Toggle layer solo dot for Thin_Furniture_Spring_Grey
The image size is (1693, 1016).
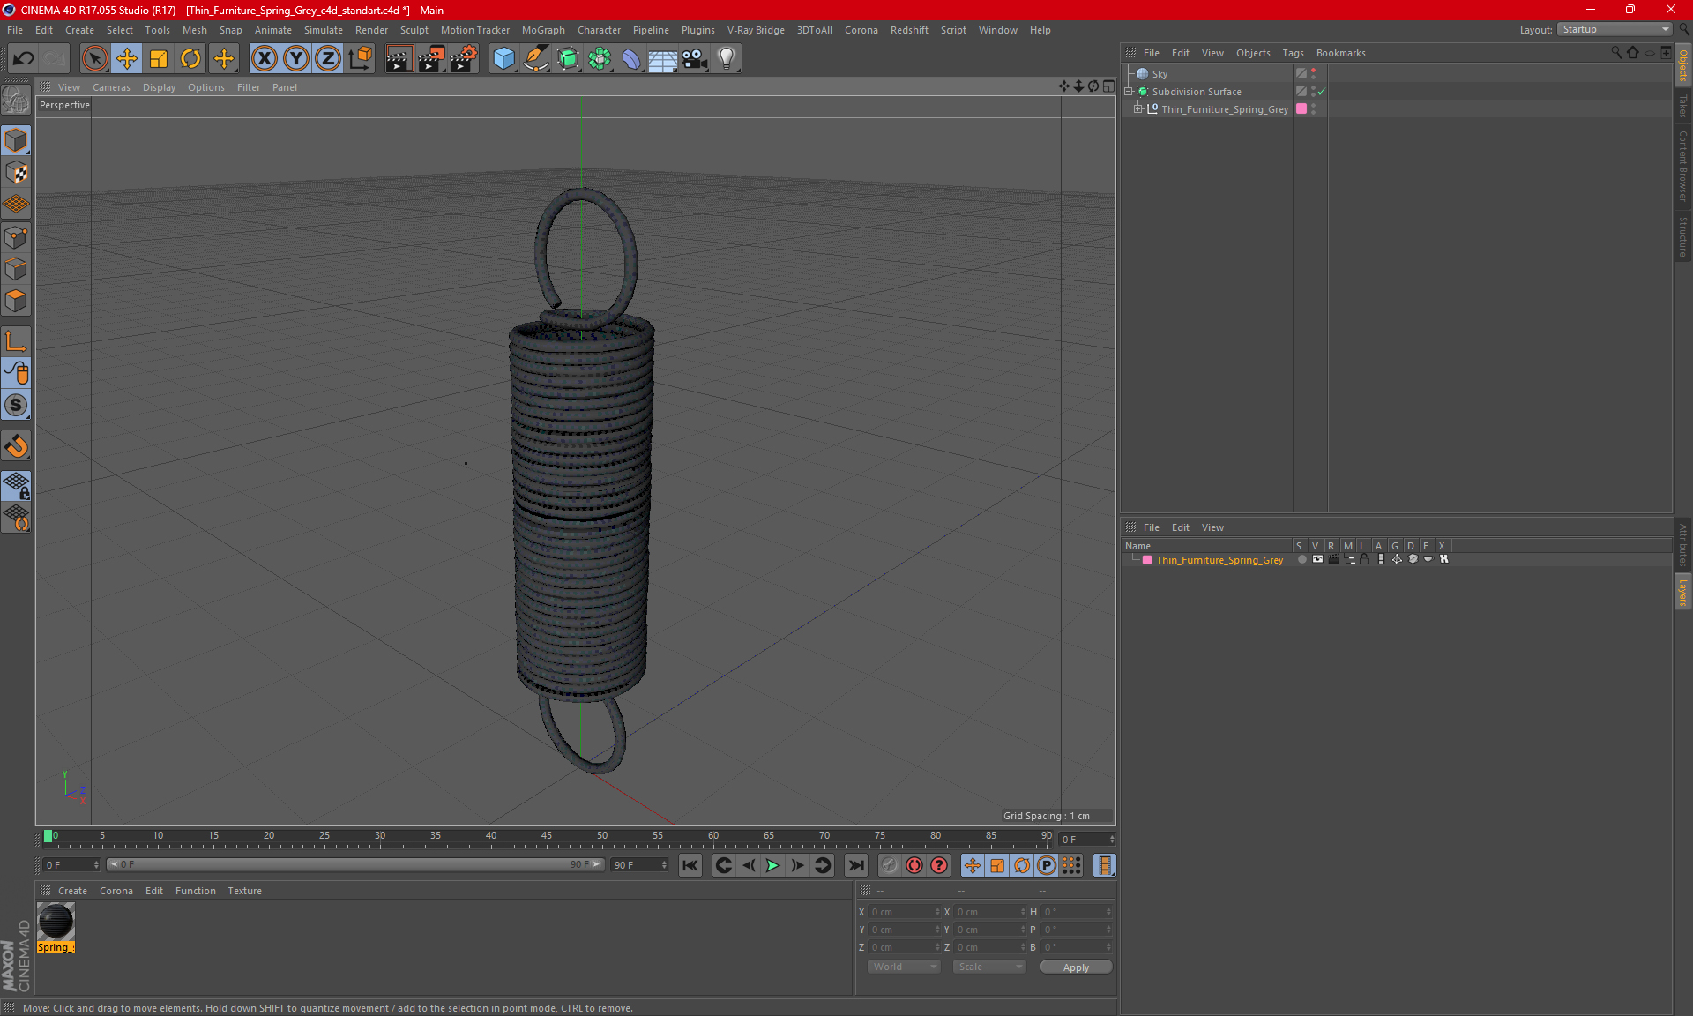click(x=1301, y=559)
